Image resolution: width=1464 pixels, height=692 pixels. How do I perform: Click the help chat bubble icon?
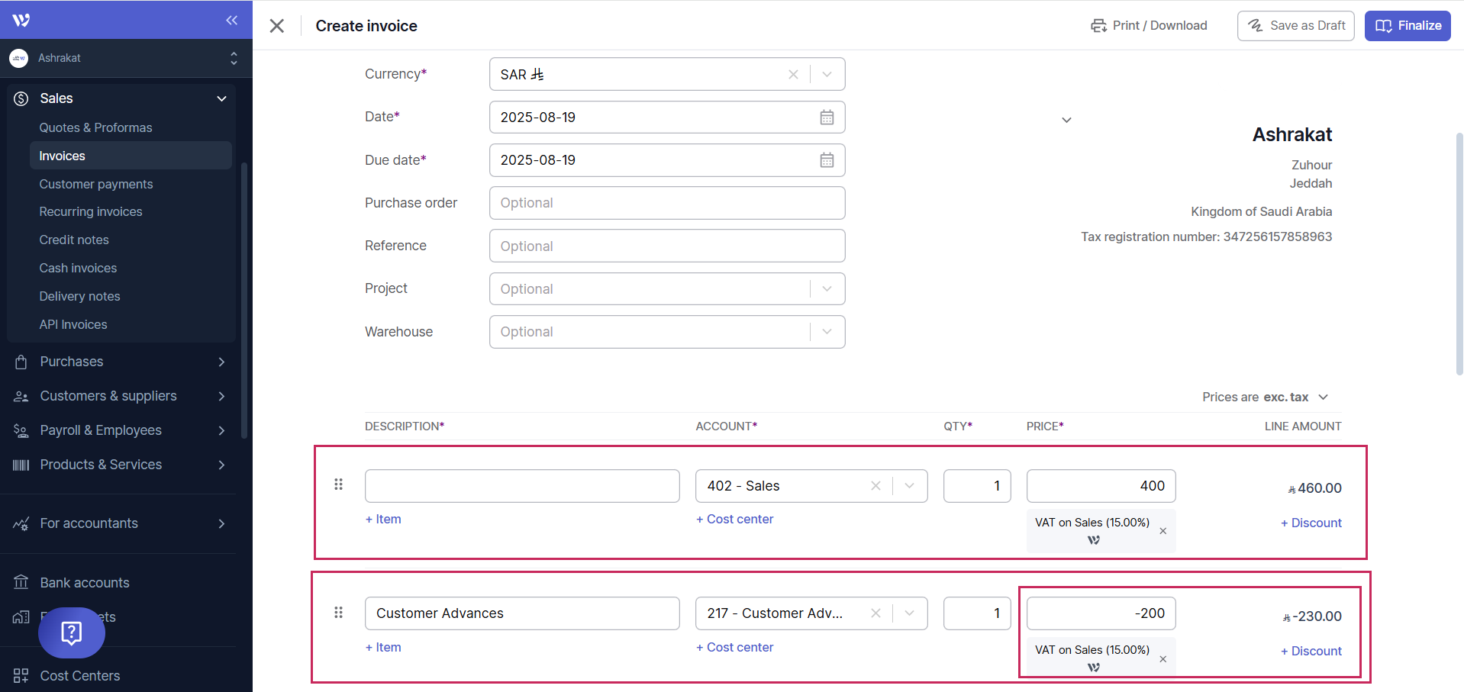72,632
